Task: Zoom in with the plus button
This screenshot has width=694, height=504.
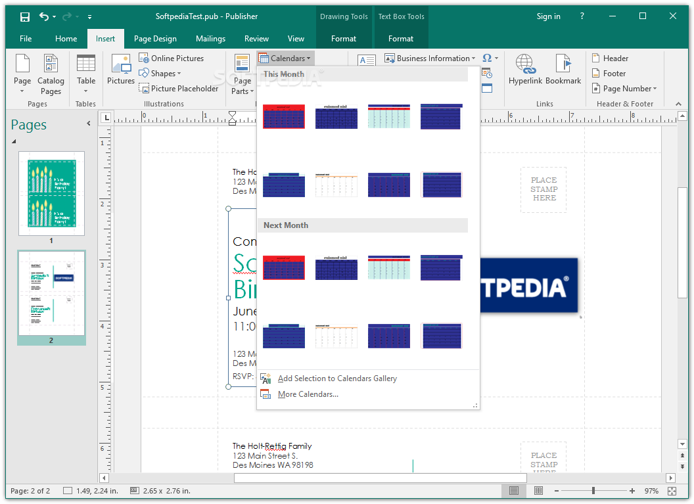Action: [632, 491]
